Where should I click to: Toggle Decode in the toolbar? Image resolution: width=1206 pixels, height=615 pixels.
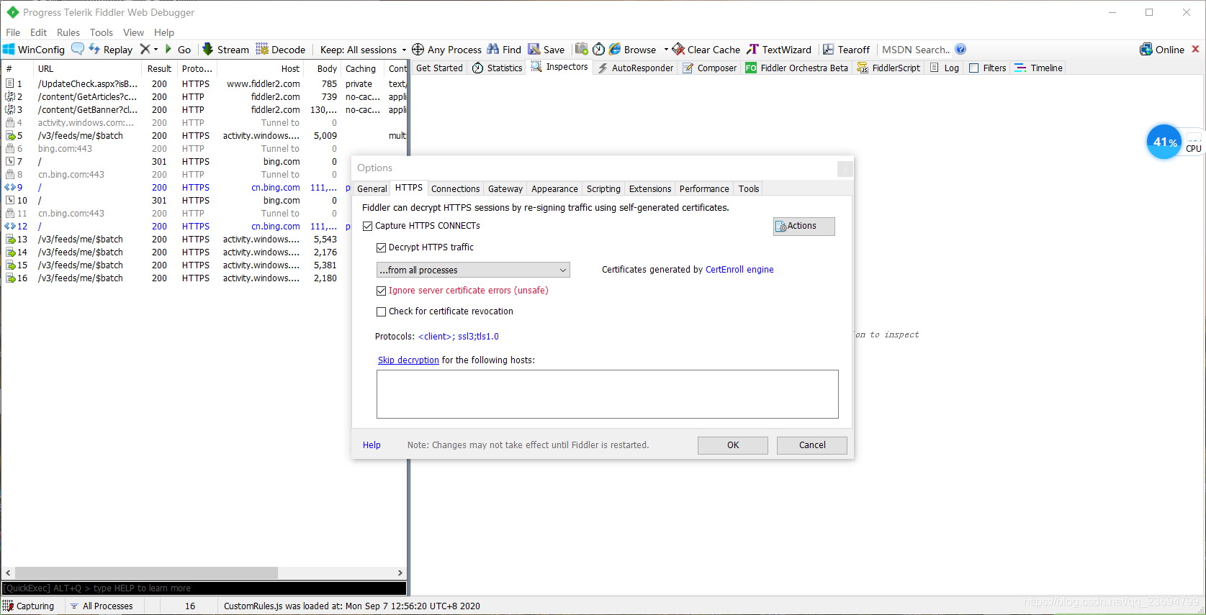pos(281,50)
